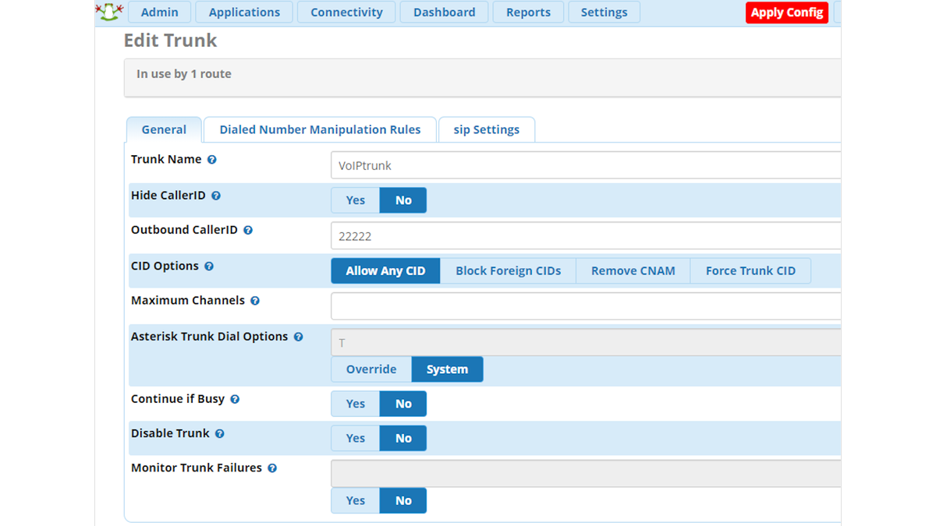The height and width of the screenshot is (526, 936).
Task: Switch Continue if Busy to Yes
Action: click(355, 403)
